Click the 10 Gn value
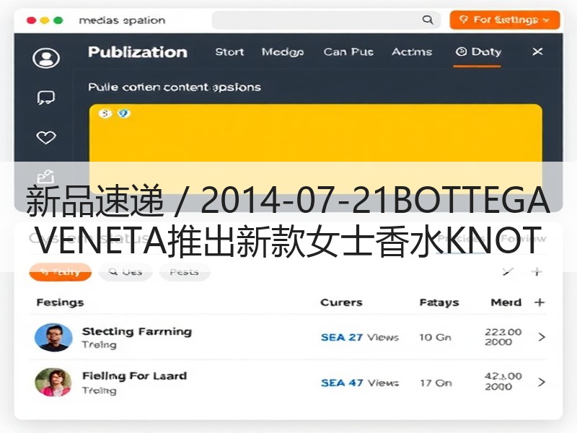This screenshot has width=577, height=433. pos(435,337)
